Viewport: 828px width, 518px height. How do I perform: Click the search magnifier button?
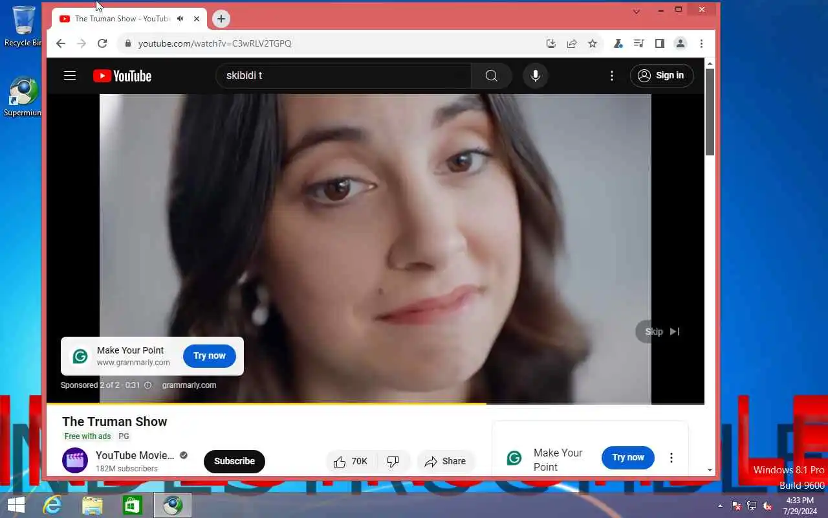[x=492, y=76]
